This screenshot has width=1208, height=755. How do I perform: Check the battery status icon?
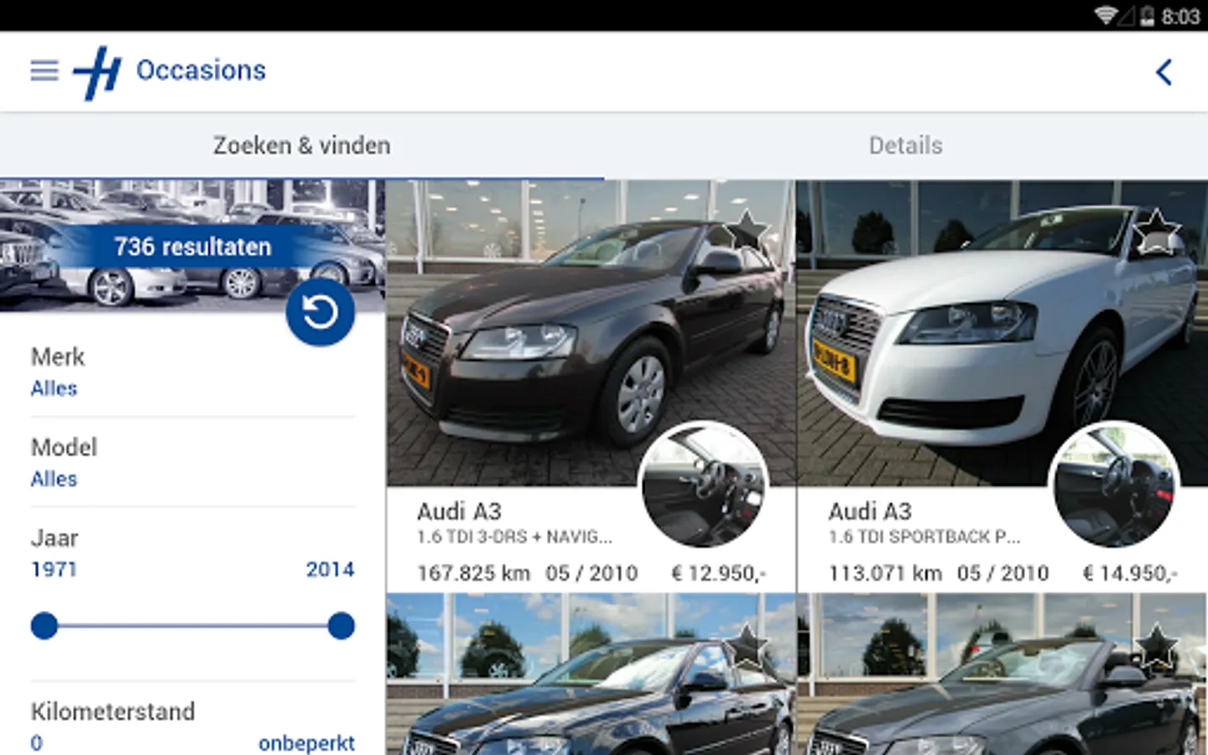pyautogui.click(x=1147, y=16)
